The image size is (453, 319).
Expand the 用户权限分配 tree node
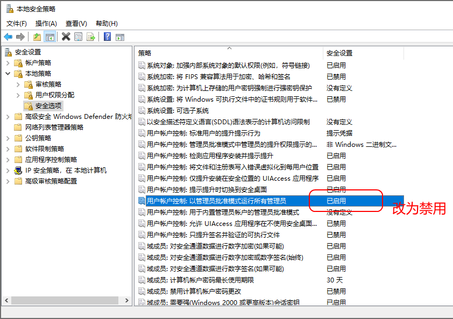coord(18,95)
